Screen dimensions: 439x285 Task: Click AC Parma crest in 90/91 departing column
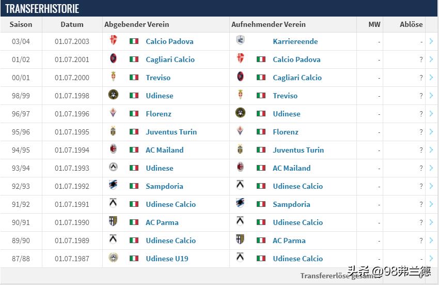[114, 222]
